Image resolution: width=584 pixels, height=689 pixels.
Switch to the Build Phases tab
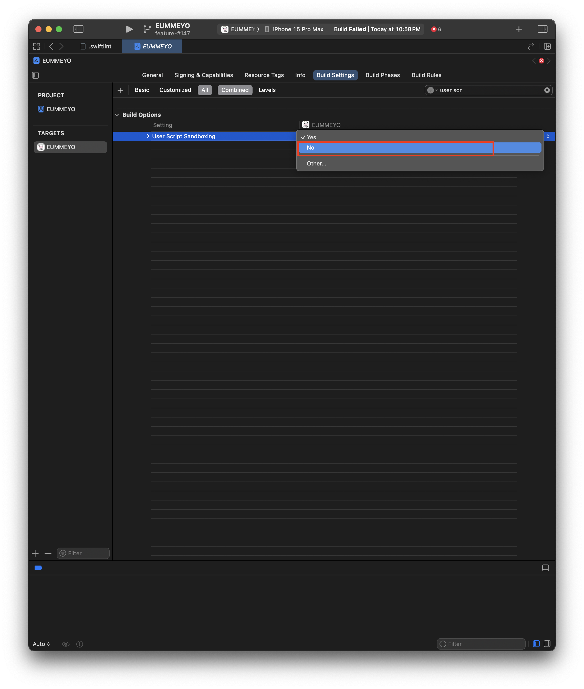(x=382, y=75)
